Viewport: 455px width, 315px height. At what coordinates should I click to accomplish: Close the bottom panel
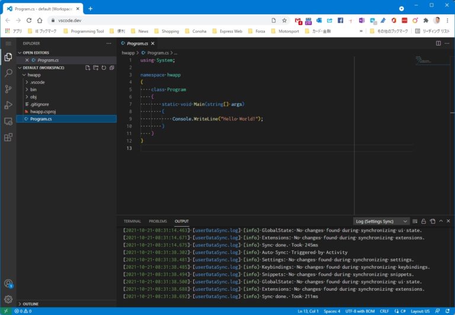pos(448,221)
